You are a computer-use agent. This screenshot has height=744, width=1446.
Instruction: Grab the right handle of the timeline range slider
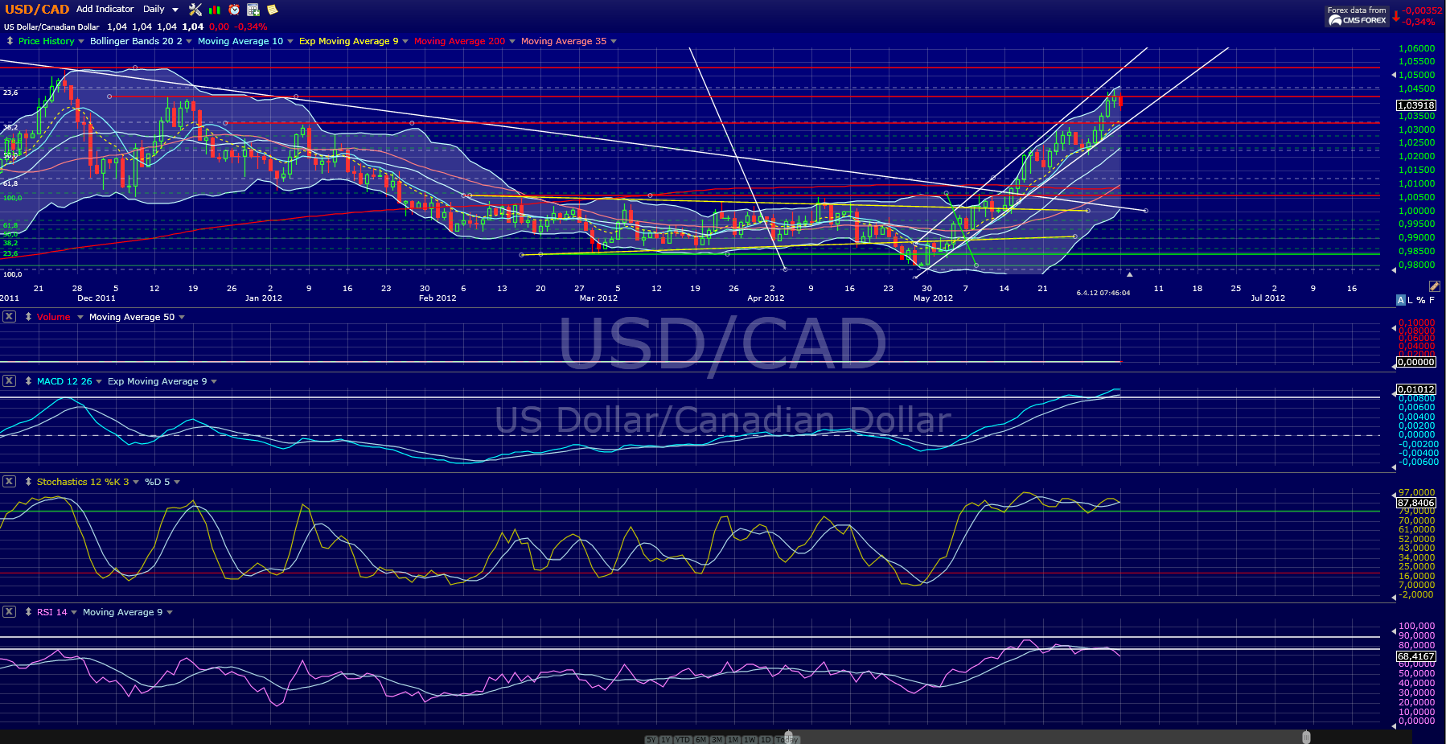1306,738
